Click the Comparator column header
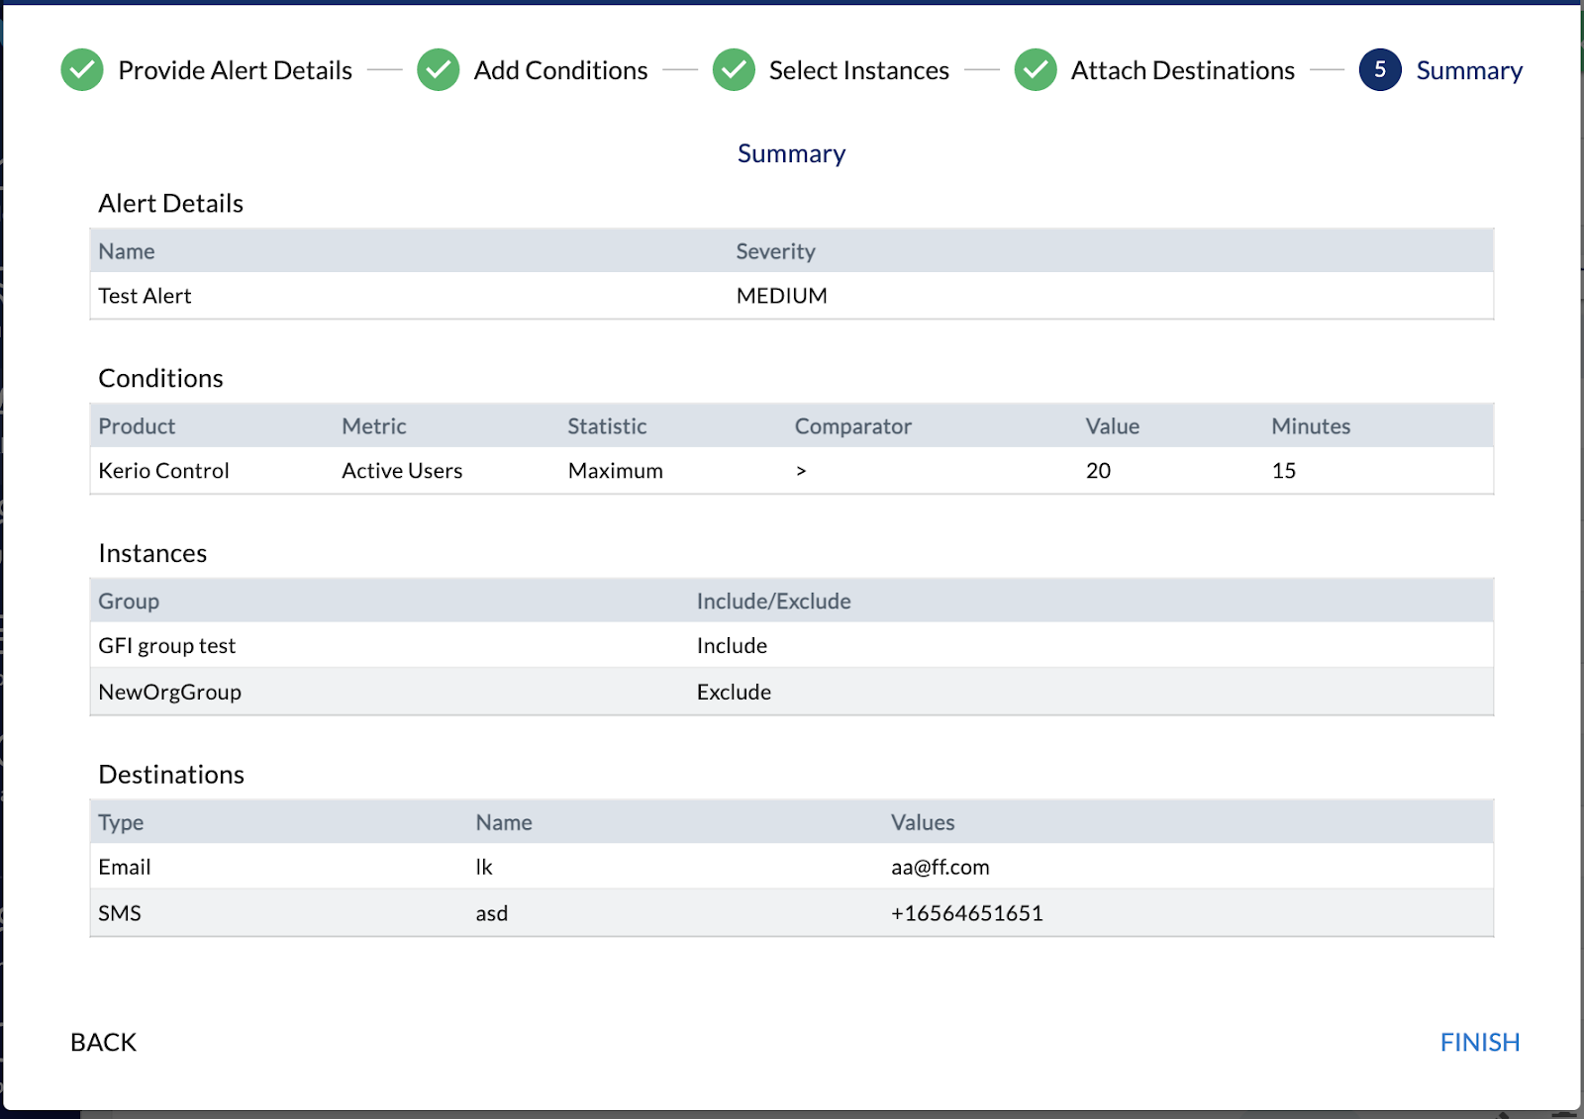The image size is (1584, 1119). point(852,426)
